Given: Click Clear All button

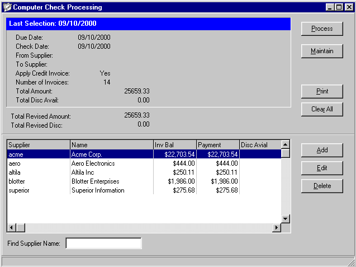Looking at the screenshot, I should (x=322, y=109).
